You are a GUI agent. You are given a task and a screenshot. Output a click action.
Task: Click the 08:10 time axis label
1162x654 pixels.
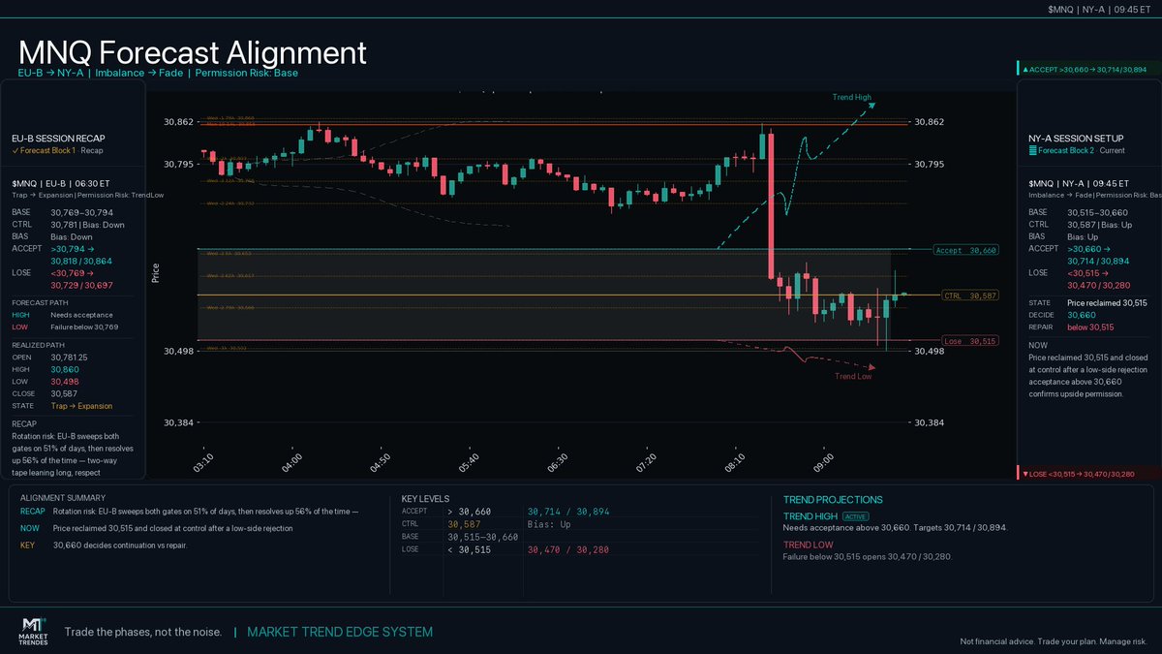point(735,462)
